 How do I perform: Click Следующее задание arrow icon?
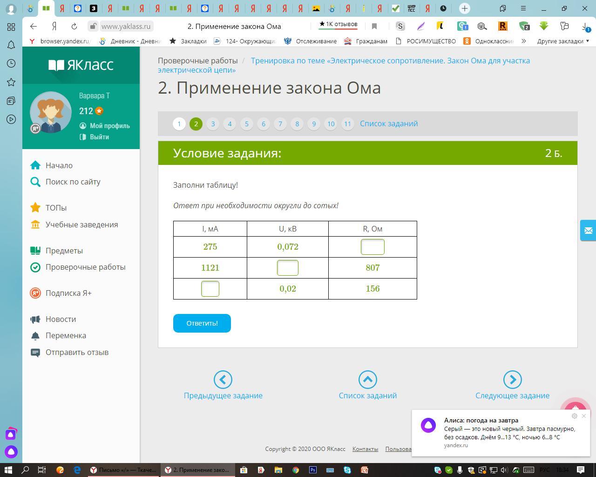coord(513,380)
